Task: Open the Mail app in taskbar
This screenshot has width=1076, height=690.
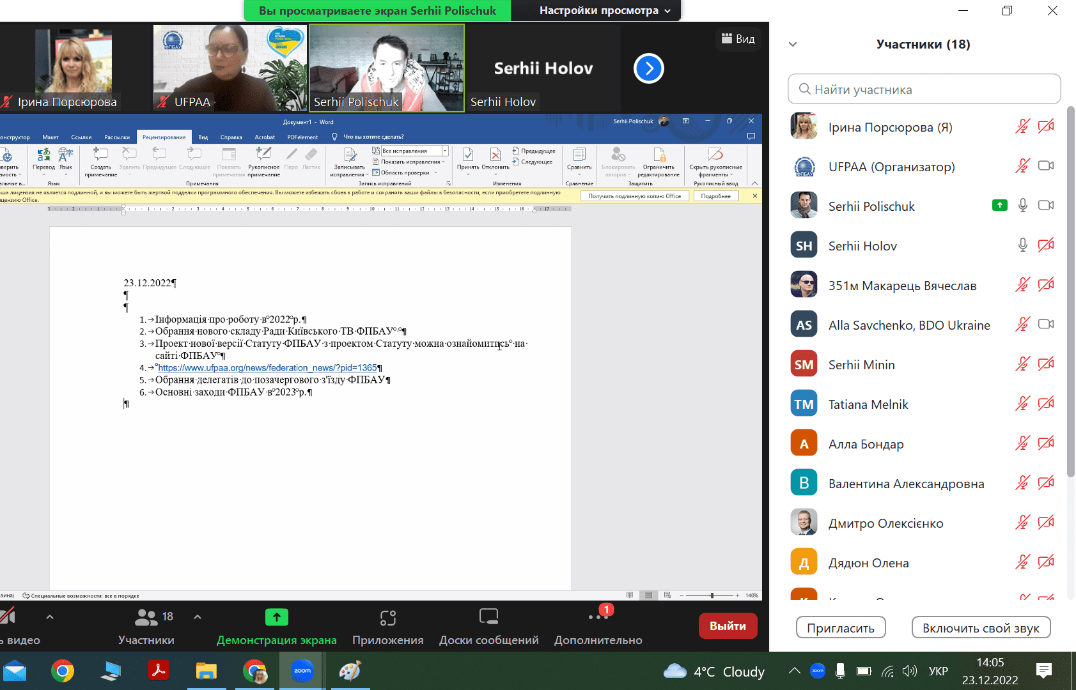Action: click(15, 671)
